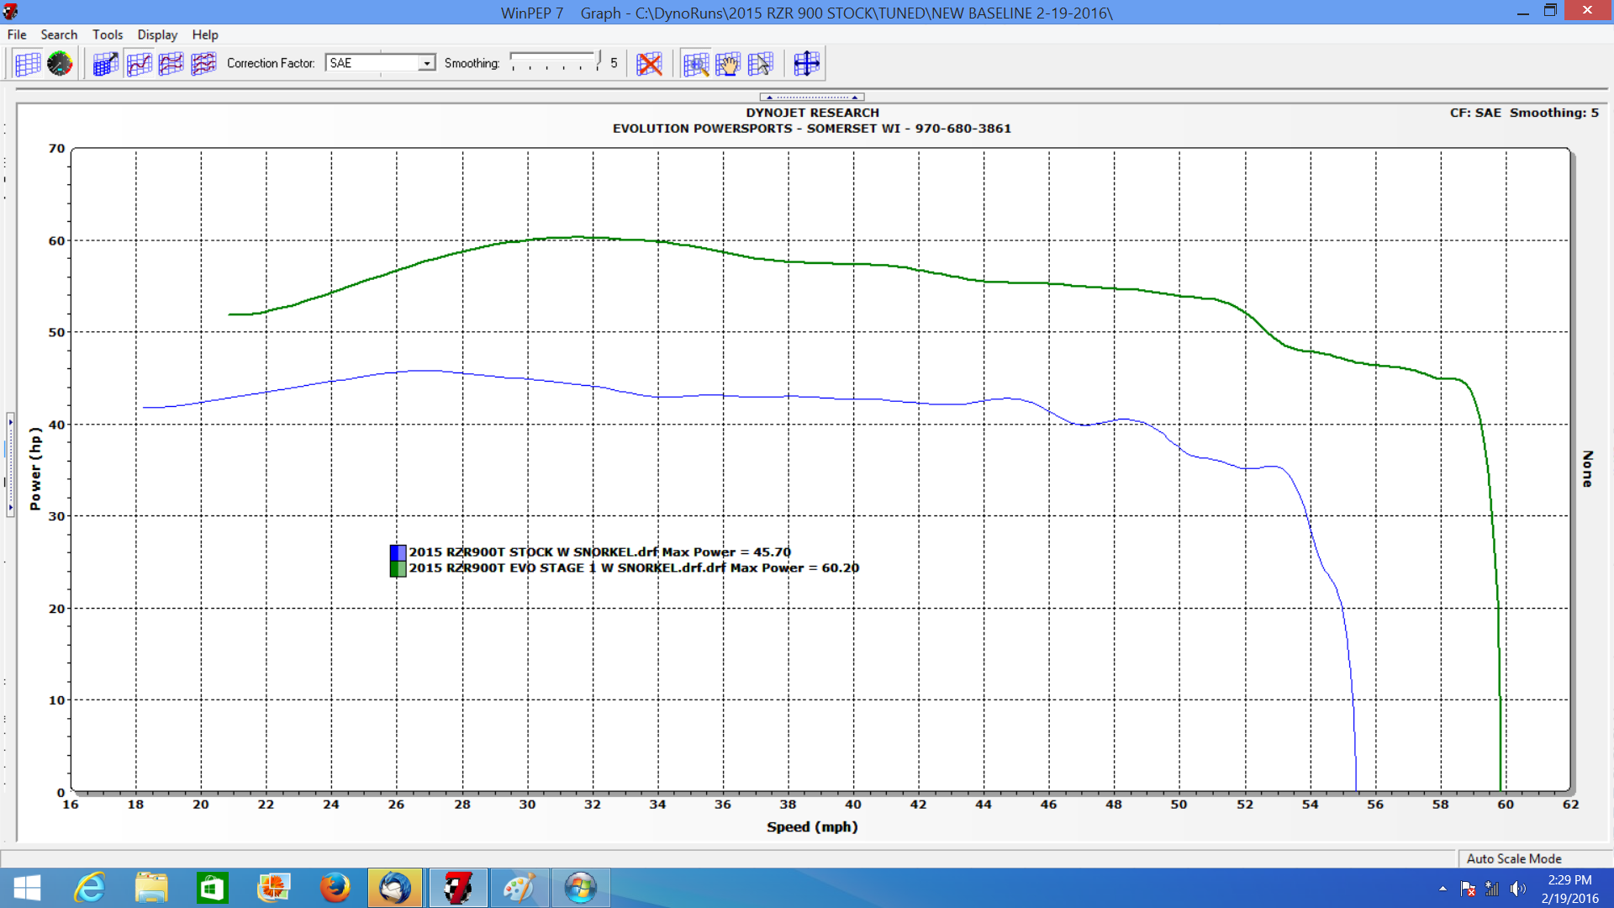Select the multiple-runs overlay graph icon
This screenshot has width=1614, height=908.
coord(203,63)
